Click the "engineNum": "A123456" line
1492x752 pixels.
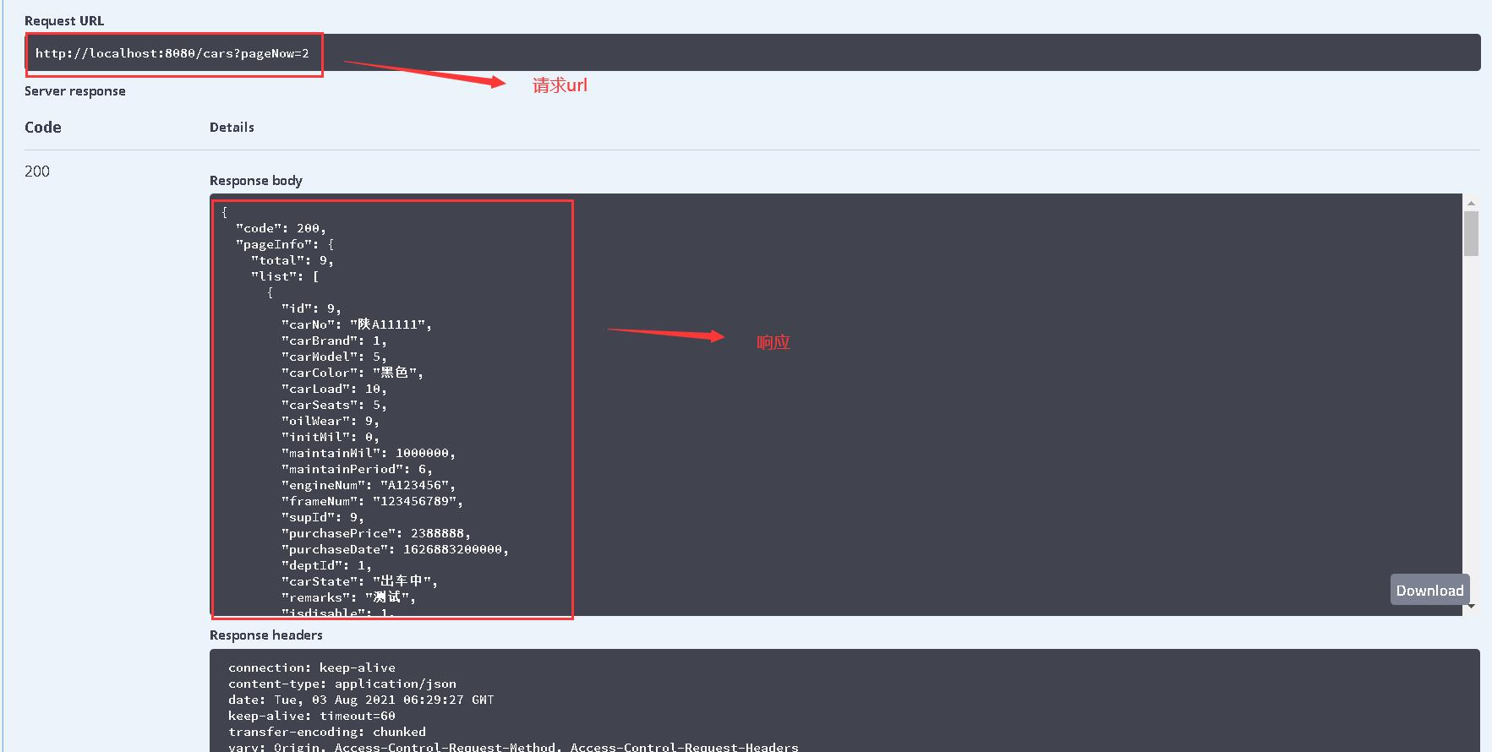pos(369,485)
